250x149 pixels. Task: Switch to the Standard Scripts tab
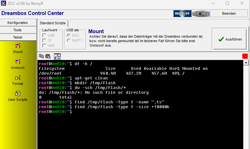pos(52,23)
